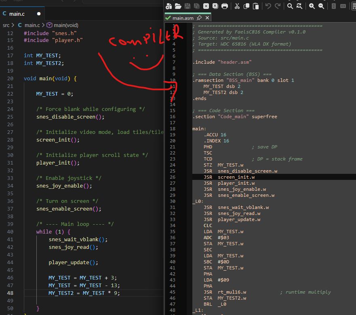This screenshot has height=315, width=356.
Task: Open the main.c breadcrumb item
Action: tap(32, 25)
